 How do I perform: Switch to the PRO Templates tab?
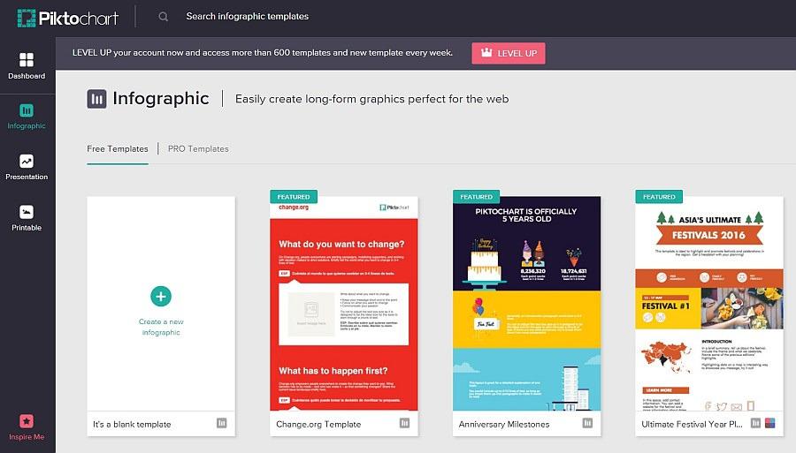point(198,149)
